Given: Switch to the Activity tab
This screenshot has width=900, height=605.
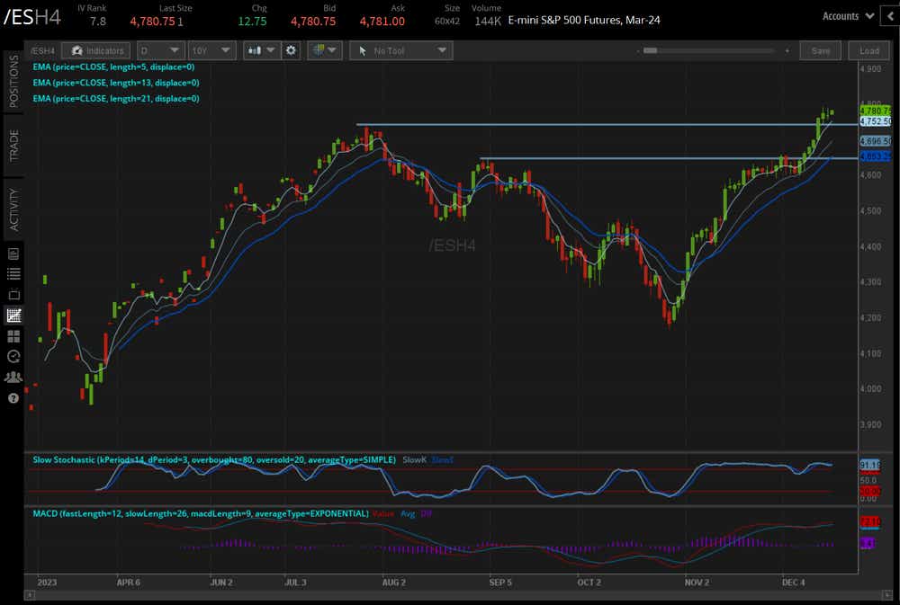Looking at the screenshot, I should tap(13, 209).
